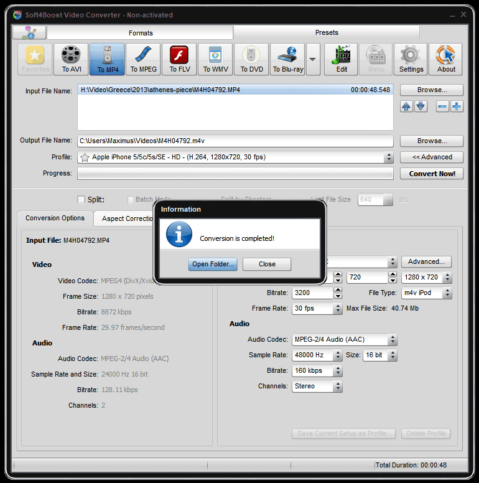This screenshot has height=483, width=479.
Task: Toggle the favorite star in Profile field
Action: (x=85, y=157)
